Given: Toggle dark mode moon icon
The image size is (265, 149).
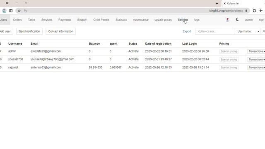Looking at the screenshot, I should click(x=237, y=19).
